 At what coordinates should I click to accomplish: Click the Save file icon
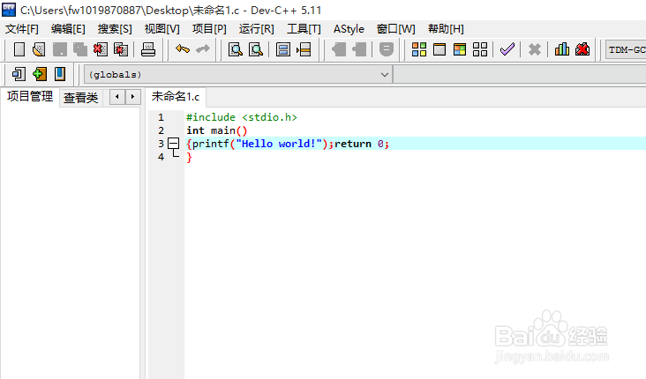(60, 49)
